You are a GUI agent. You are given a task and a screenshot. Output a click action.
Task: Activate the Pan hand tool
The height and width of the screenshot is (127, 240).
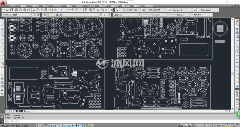(x=69, y=10)
